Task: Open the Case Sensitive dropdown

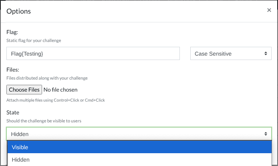Action: 231,54
